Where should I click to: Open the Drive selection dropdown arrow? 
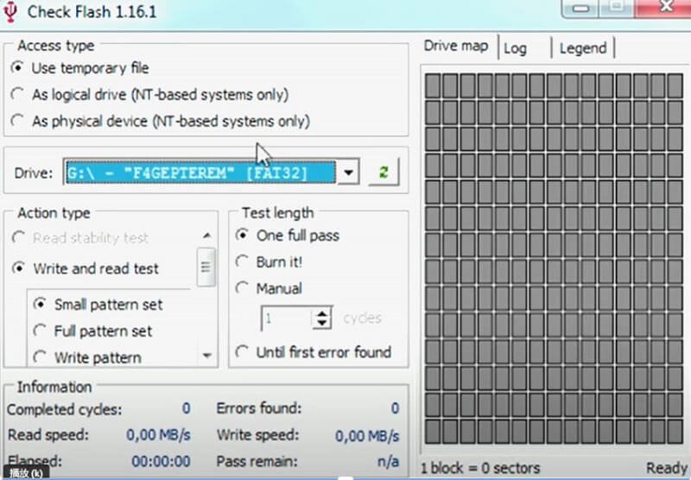coord(347,173)
